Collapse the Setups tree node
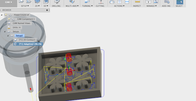This screenshot has height=101, width=196. [5, 32]
